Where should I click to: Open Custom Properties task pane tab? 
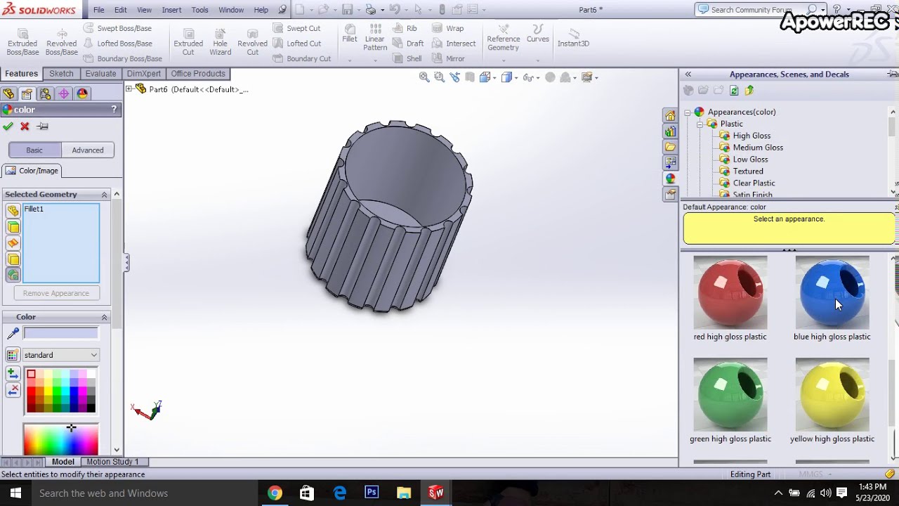coord(670,194)
